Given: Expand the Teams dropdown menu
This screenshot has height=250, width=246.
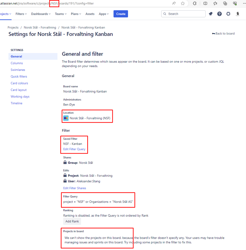Looking at the screenshot, I should [x=61, y=14].
